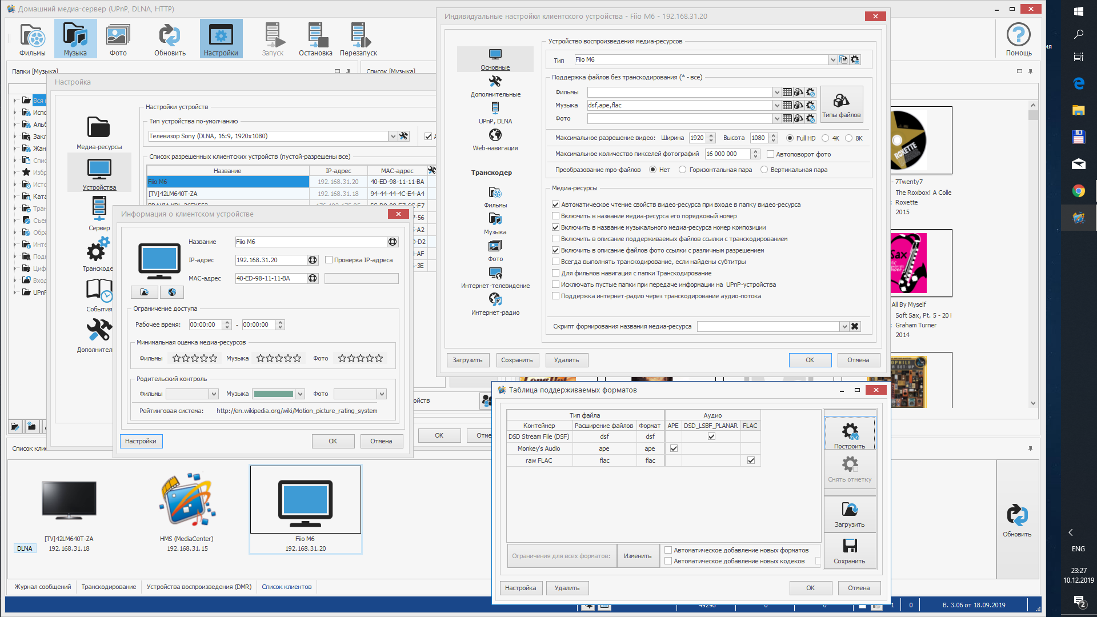1097x617 pixels.
Task: Open Интернет-радио transcoder settings
Action: point(495,304)
